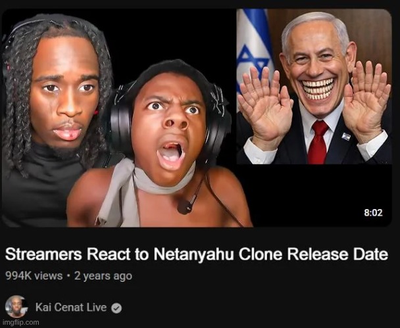Click the red necktie in the inset photo
The image size is (400, 328).
318,143
